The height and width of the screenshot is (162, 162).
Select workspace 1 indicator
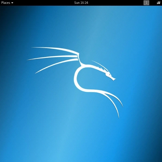pos(146,3)
